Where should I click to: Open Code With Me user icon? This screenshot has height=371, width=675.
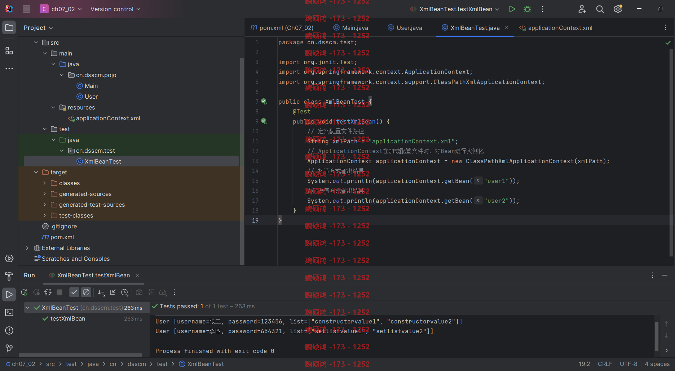coord(582,9)
